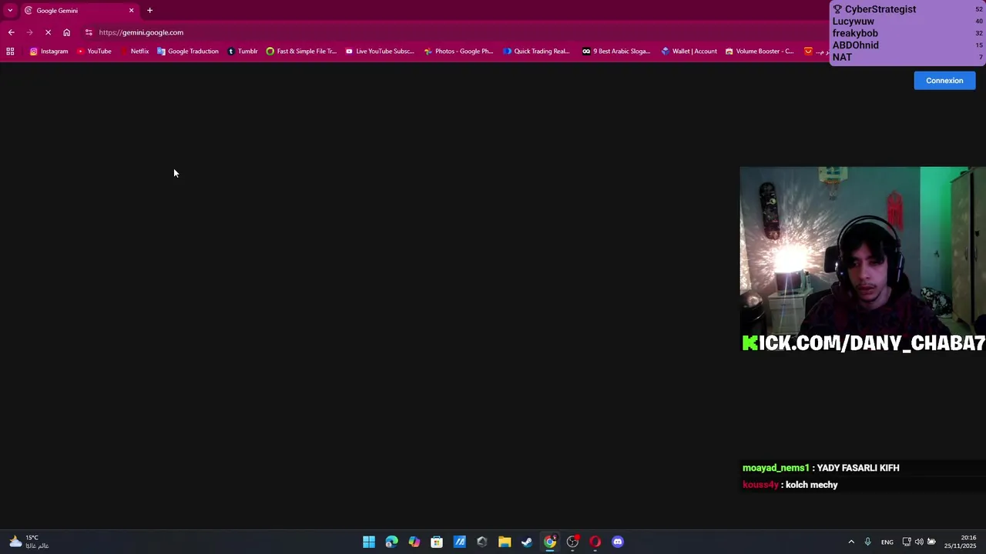Open the Quick Trading Real bookmark

click(x=536, y=52)
